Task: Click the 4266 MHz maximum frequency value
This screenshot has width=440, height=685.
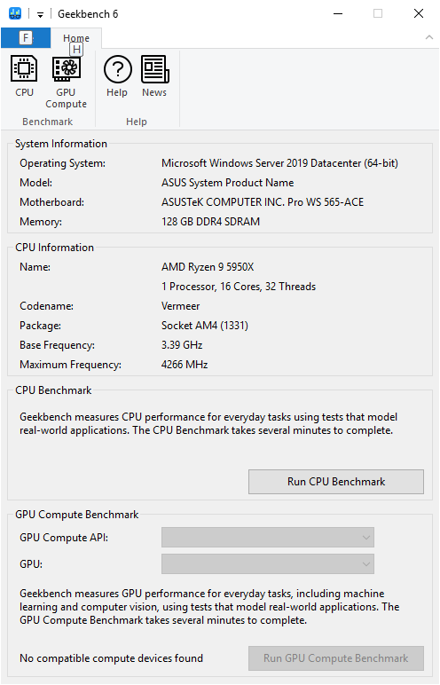Action: pos(185,365)
